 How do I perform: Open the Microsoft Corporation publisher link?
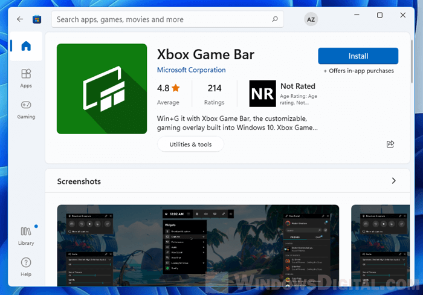(x=192, y=70)
